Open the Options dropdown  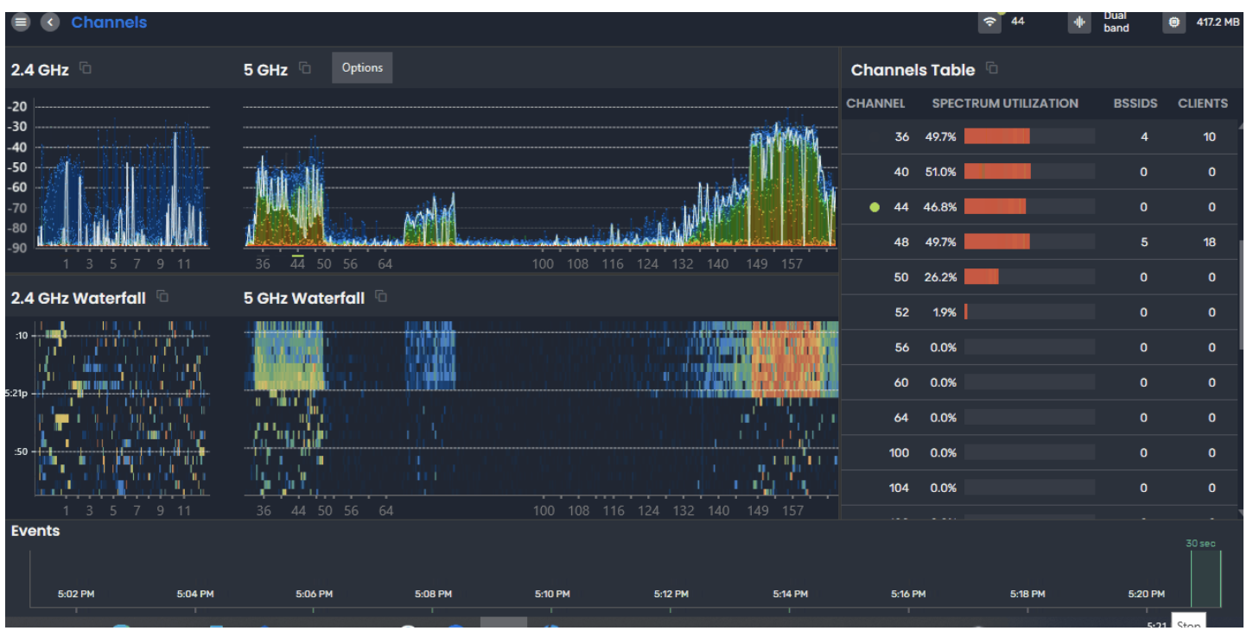tap(362, 68)
